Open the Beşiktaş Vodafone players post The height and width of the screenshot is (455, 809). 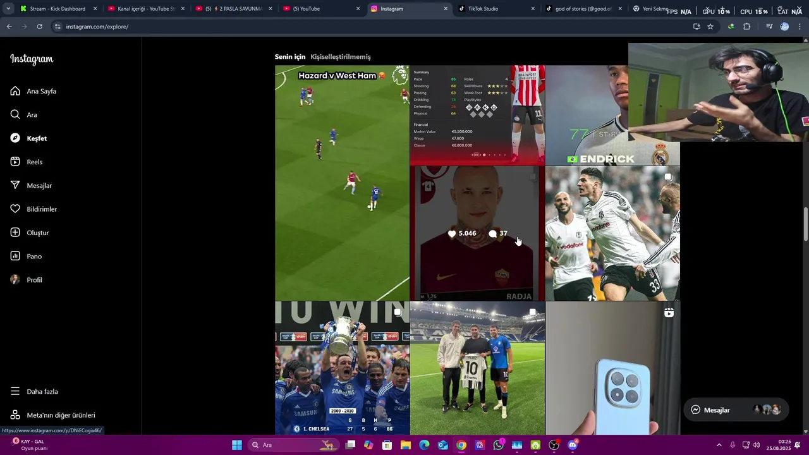pyautogui.click(x=612, y=233)
